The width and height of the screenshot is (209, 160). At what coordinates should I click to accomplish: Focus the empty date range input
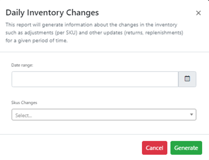click(95, 79)
